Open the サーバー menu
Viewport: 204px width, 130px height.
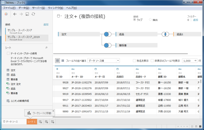(39, 8)
